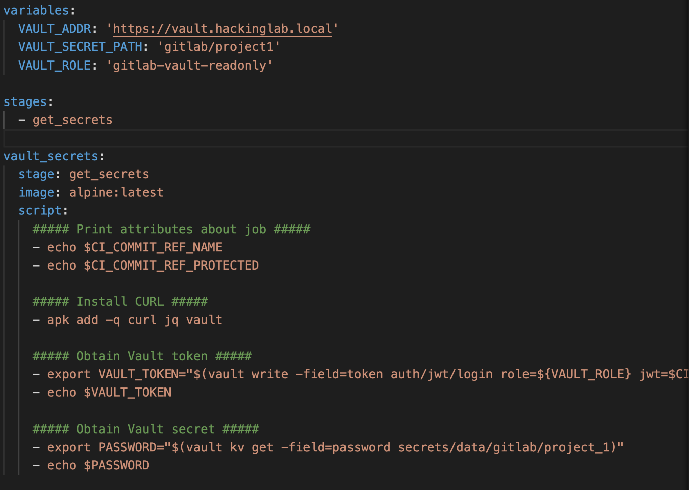Select the 'Print attributes about job' comment
The image size is (689, 490).
pos(172,229)
